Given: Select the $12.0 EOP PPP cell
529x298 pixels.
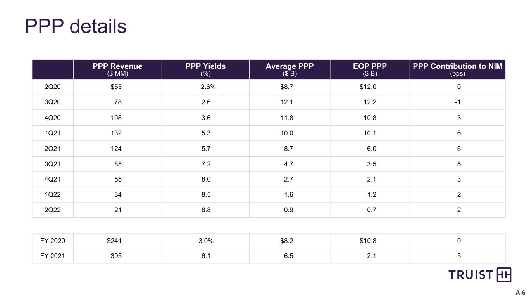Looking at the screenshot, I should pyautogui.click(x=368, y=87).
